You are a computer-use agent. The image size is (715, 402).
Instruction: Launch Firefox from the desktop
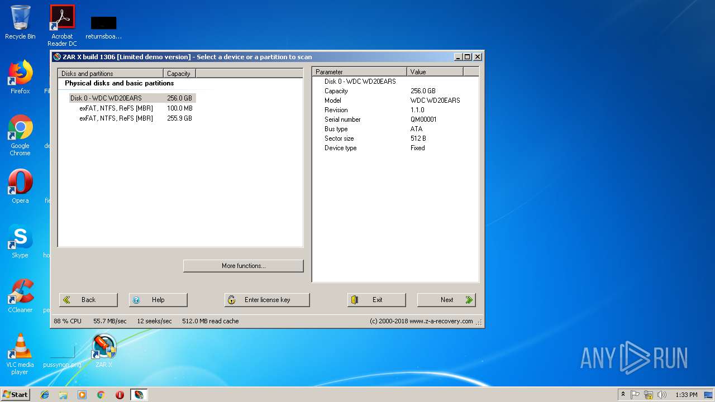(x=20, y=77)
